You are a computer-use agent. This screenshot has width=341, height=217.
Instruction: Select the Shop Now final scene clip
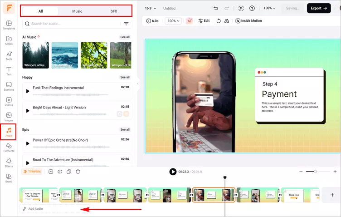point(300,195)
